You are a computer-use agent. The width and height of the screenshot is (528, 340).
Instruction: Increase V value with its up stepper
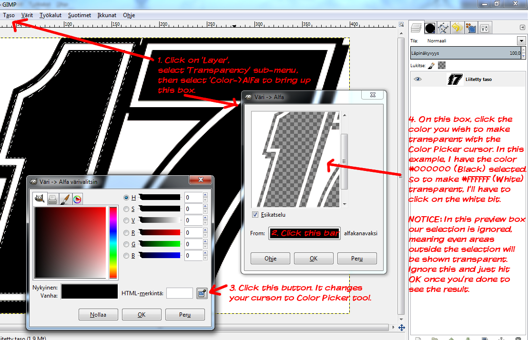pyautogui.click(x=205, y=218)
